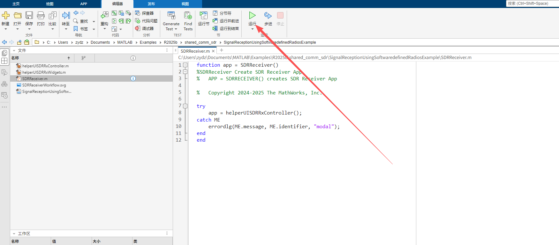Collapse the try block at line 7

pyautogui.click(x=185, y=106)
